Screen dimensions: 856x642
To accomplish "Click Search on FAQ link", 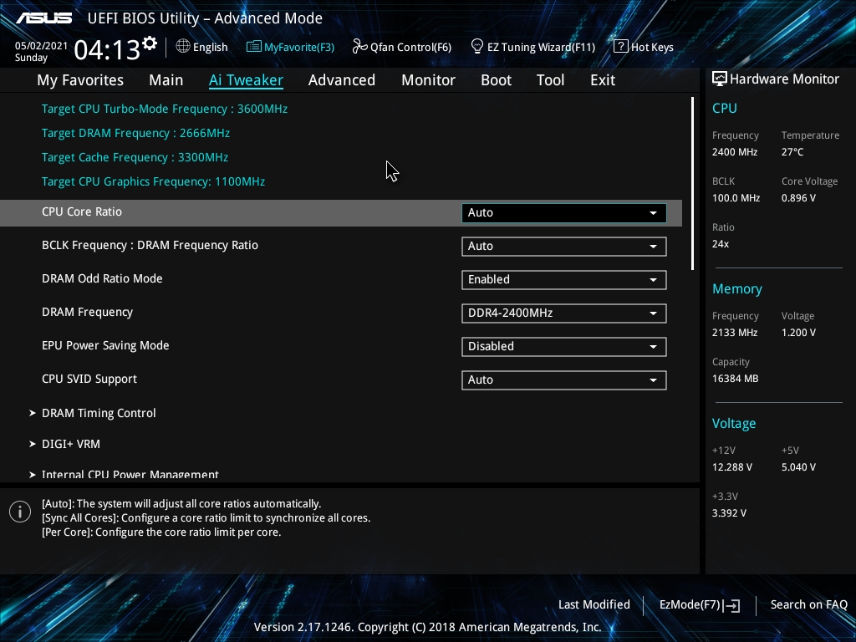I will 808,604.
